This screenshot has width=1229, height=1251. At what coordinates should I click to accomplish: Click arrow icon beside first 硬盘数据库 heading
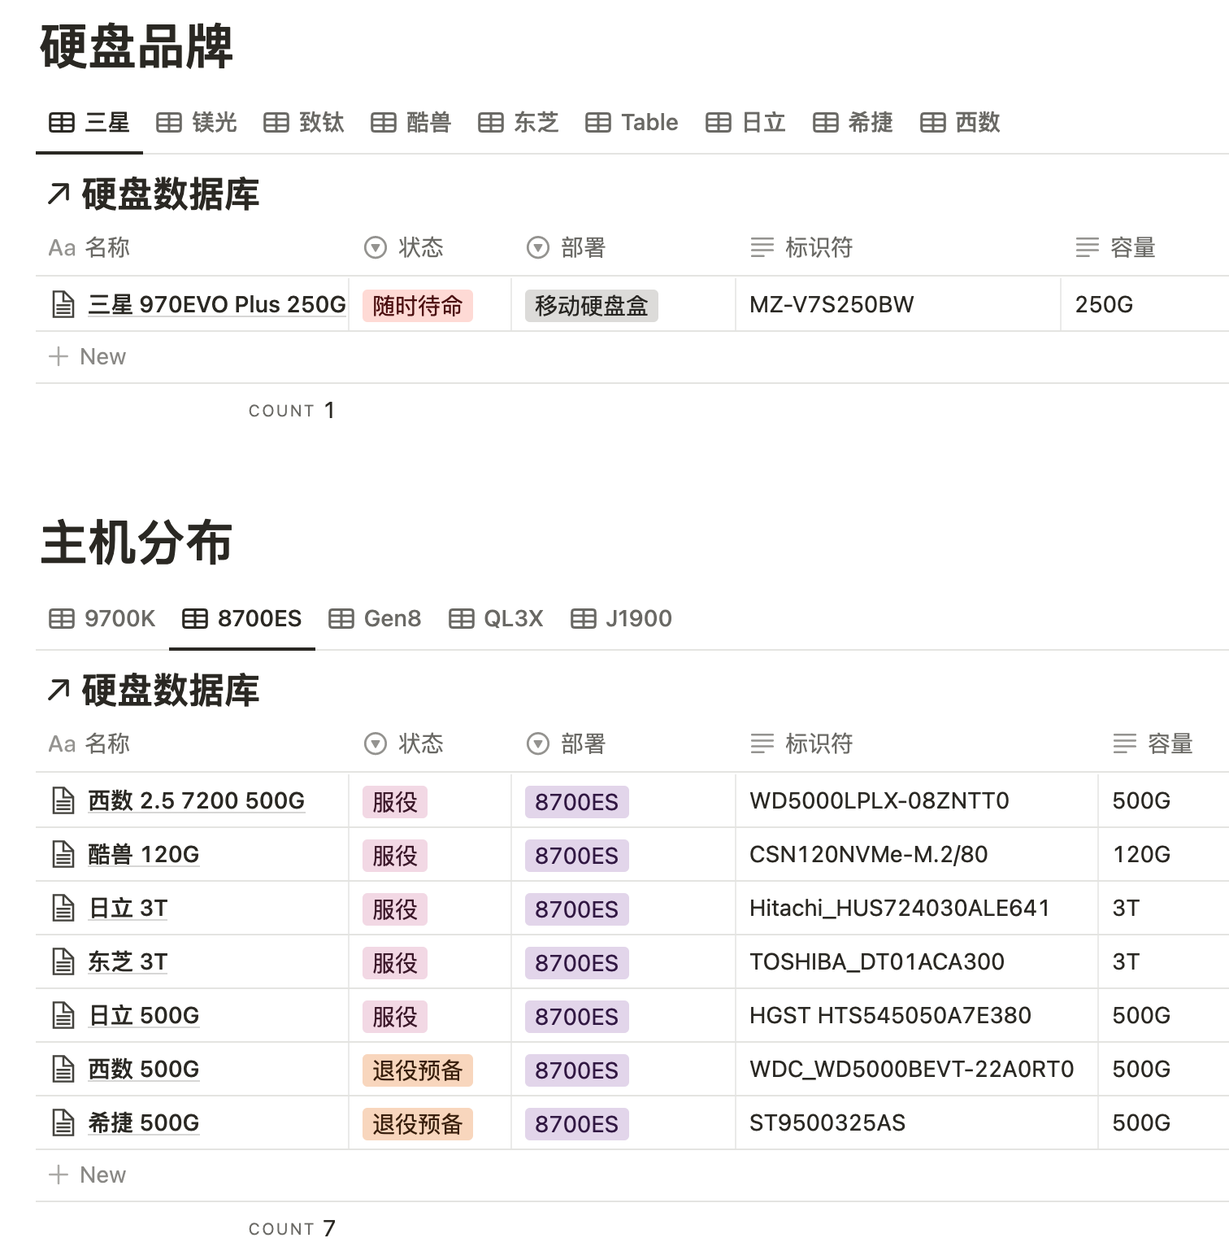[59, 194]
